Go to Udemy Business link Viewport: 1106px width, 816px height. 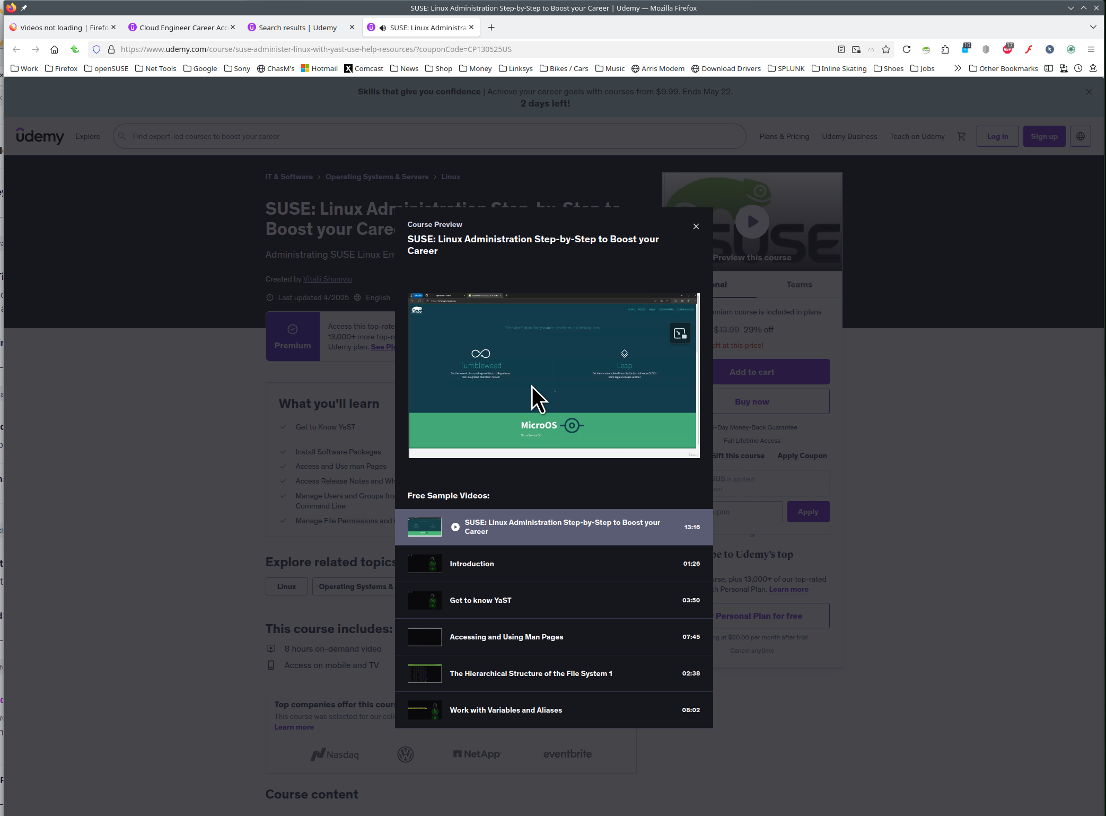click(x=849, y=136)
